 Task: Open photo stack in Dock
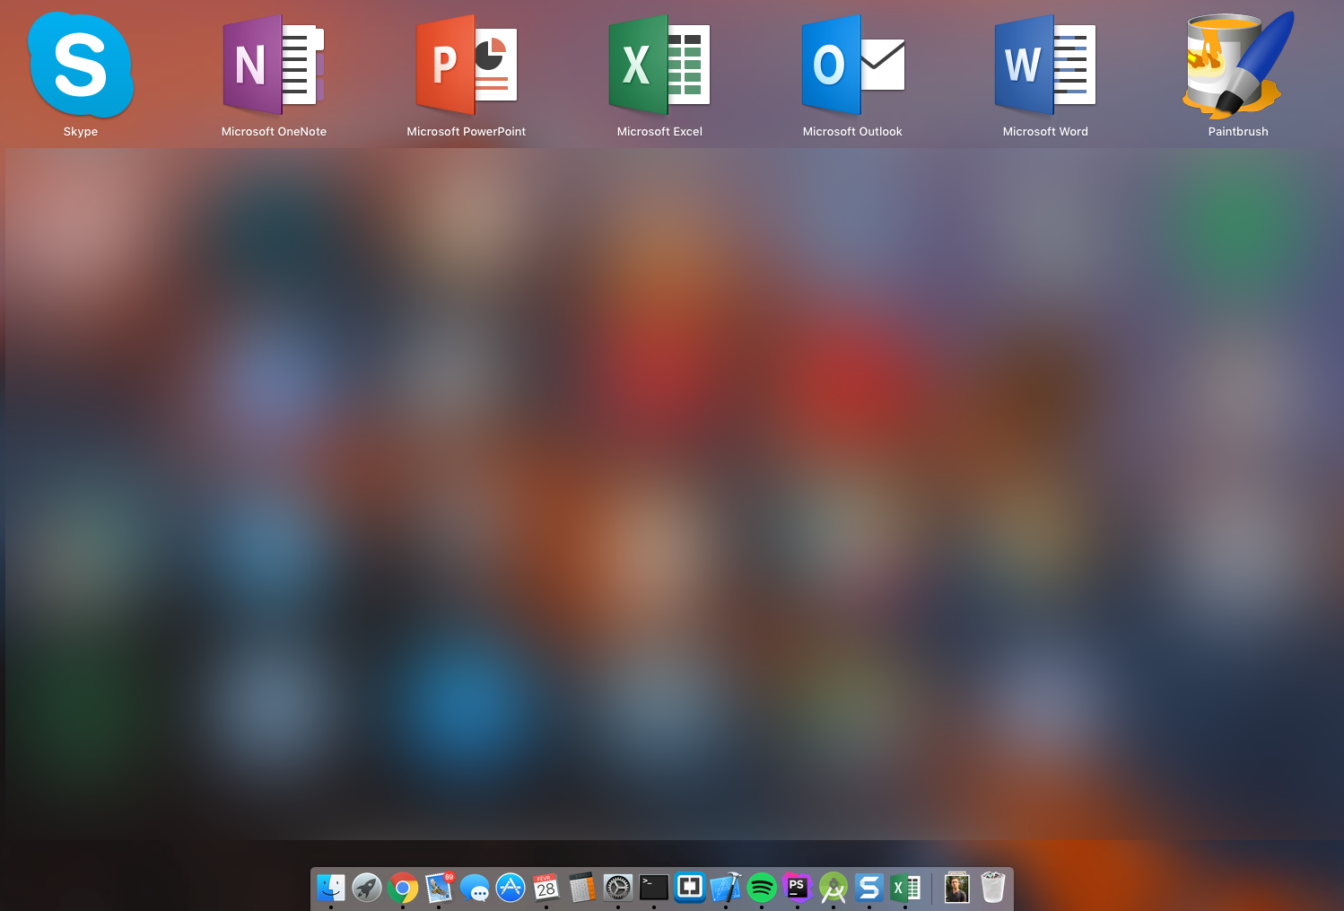pyautogui.click(x=957, y=888)
